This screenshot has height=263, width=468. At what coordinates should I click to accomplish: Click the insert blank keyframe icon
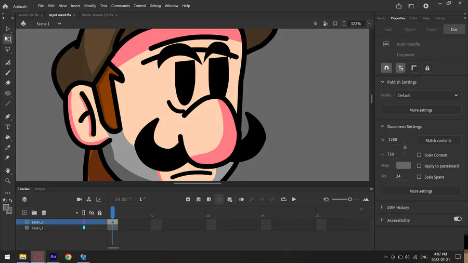(x=199, y=199)
